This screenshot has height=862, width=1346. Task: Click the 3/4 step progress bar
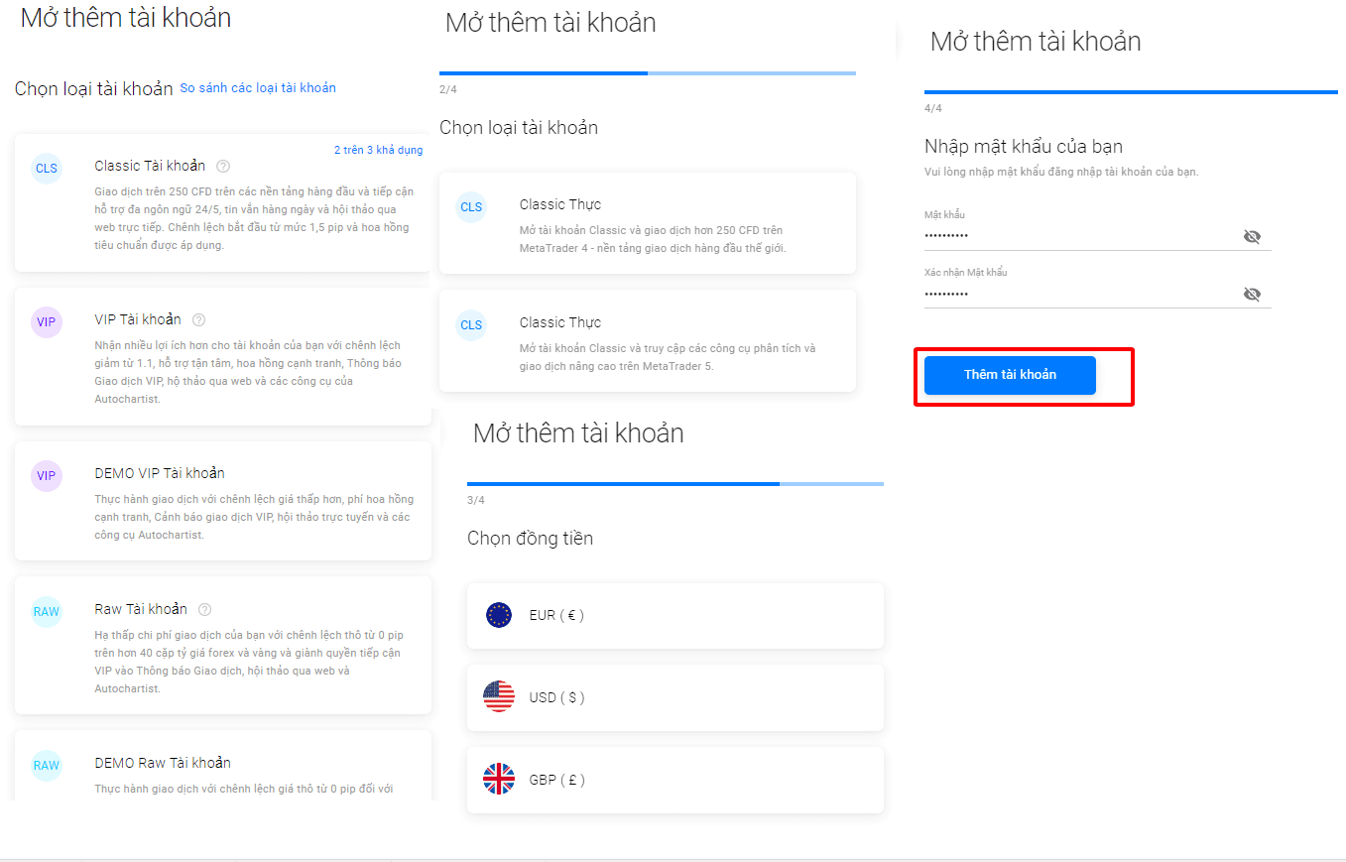(x=675, y=484)
